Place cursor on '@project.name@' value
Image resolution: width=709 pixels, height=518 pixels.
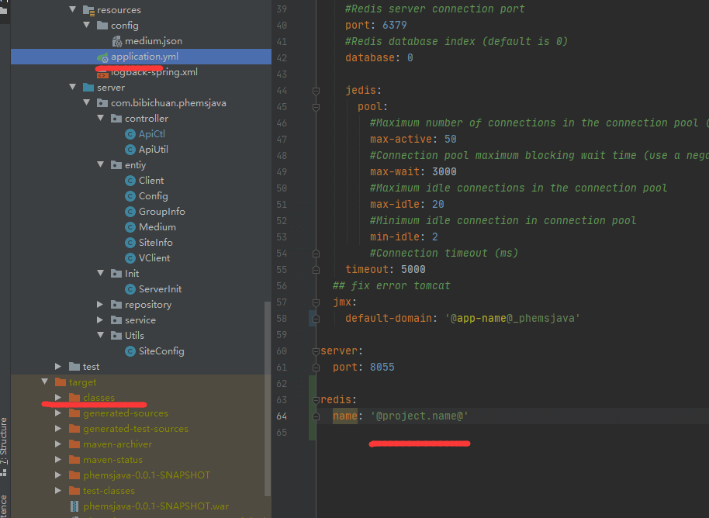coord(419,416)
